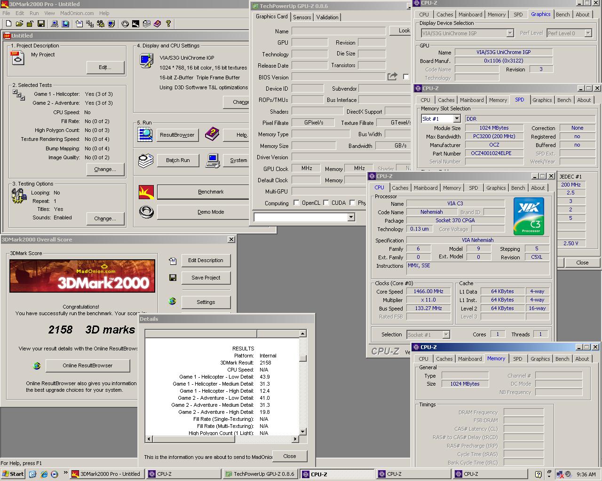Click the media player quick launch icon
This screenshot has width=602, height=481.
(x=54, y=474)
